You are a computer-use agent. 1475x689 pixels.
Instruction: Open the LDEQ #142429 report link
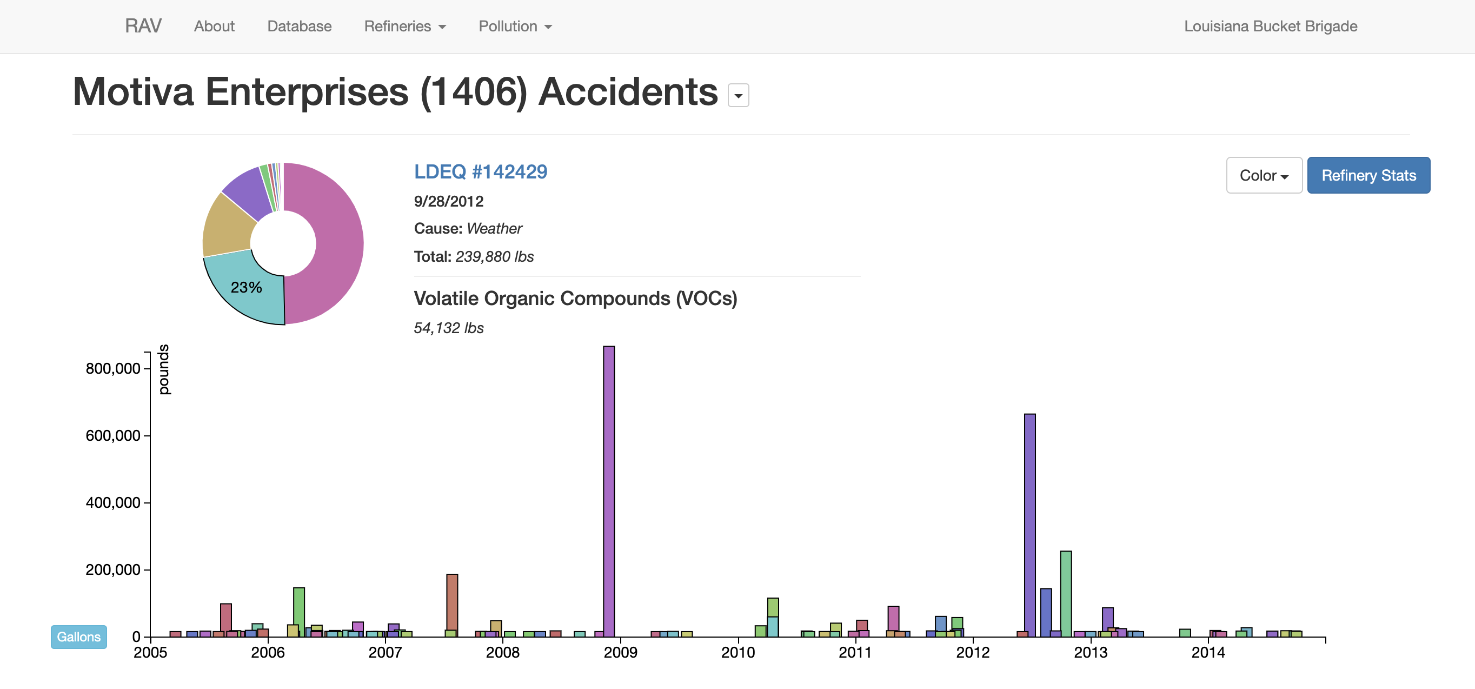[x=481, y=172]
